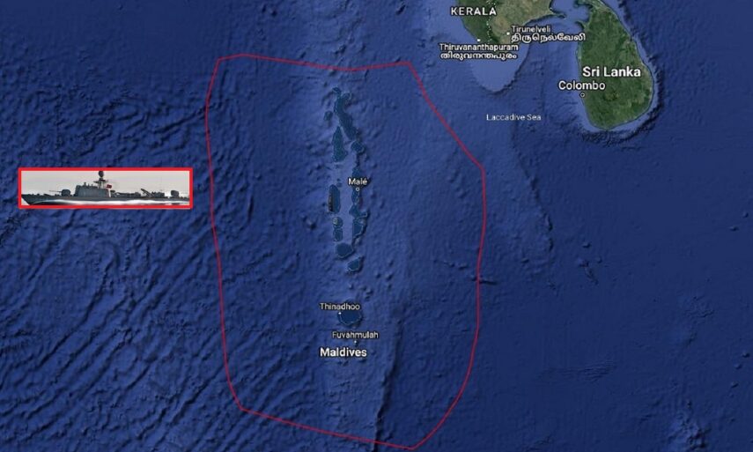Screen dimensions: 753x452
Task: Click the northernmost Maldives atoll
Action: (x=343, y=103)
